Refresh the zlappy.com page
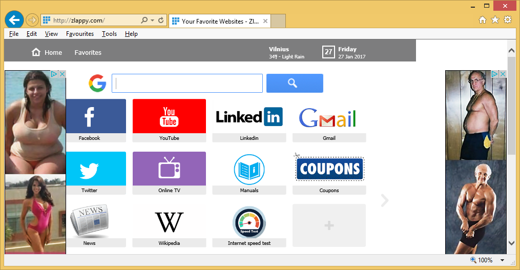 coord(161,20)
